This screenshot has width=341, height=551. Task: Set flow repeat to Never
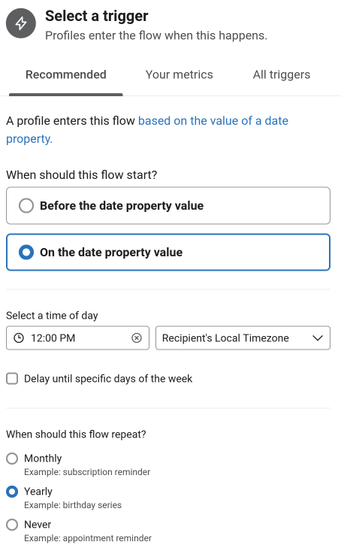(x=12, y=525)
